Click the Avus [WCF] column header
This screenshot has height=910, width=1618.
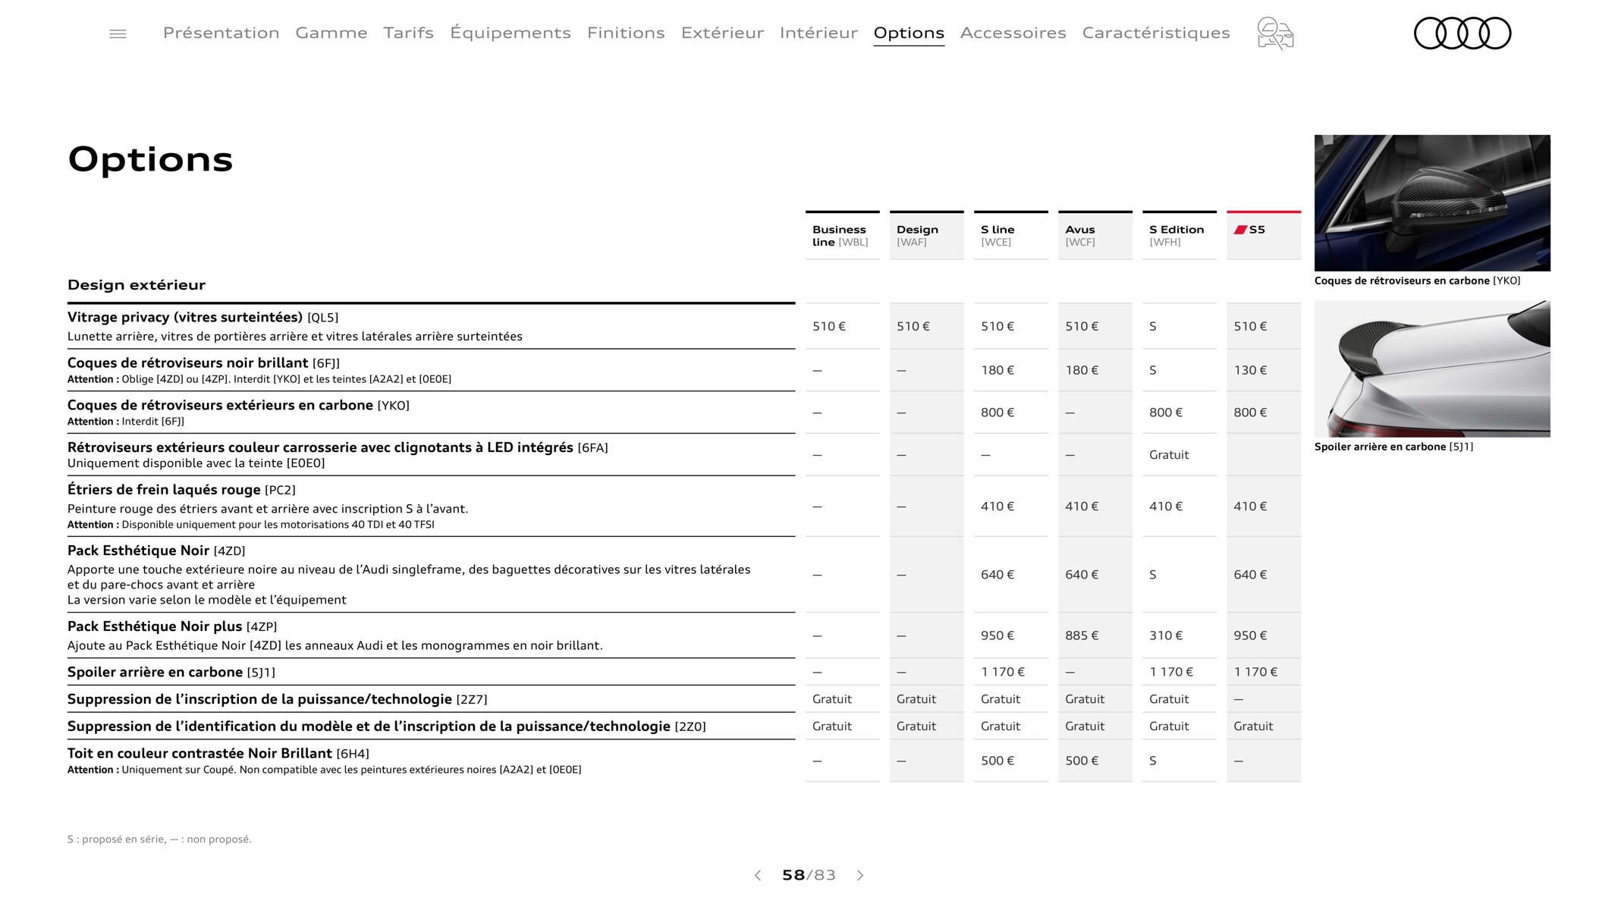tap(1095, 236)
